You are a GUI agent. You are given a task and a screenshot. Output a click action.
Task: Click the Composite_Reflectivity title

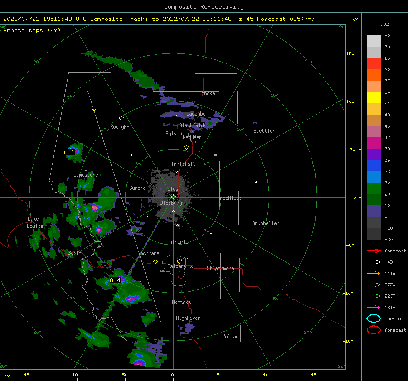pyautogui.click(x=204, y=7)
